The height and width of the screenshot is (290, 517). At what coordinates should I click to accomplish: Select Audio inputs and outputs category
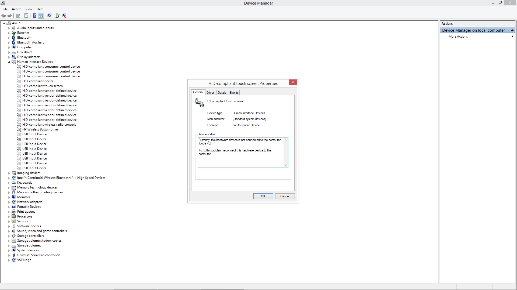click(x=35, y=28)
